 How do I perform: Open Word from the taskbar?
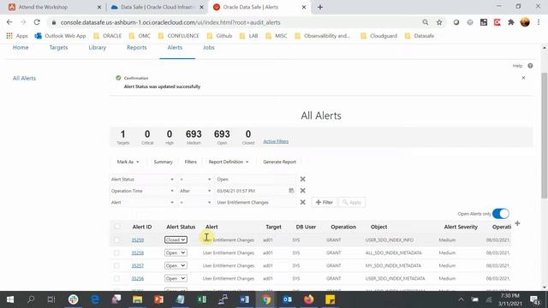245,299
